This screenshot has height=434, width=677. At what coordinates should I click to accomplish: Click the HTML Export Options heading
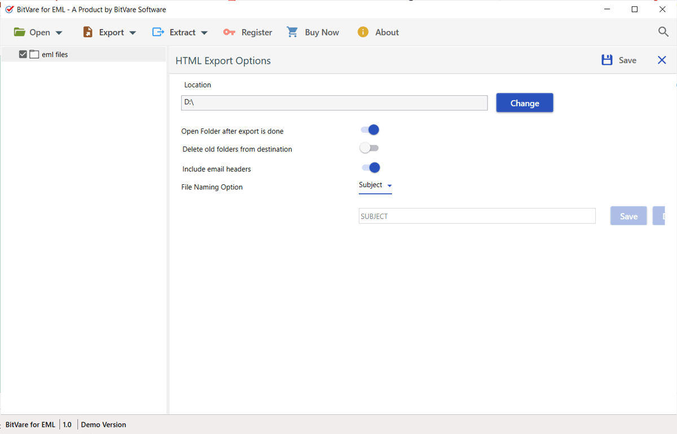click(x=223, y=60)
